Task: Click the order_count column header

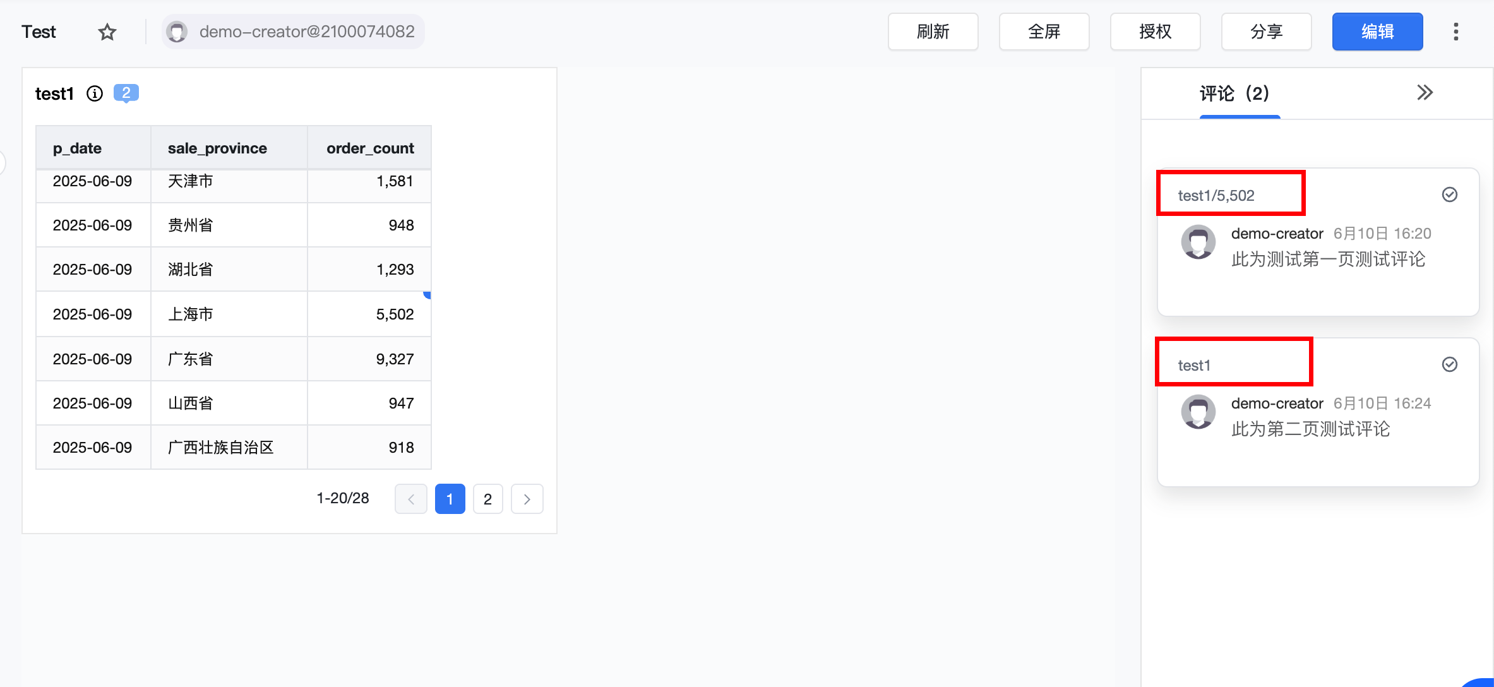Action: coord(369,148)
